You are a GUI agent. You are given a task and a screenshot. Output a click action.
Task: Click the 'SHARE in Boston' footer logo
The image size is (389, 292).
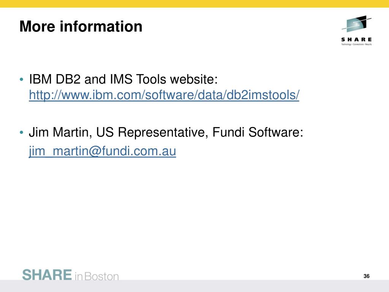[x=70, y=275]
